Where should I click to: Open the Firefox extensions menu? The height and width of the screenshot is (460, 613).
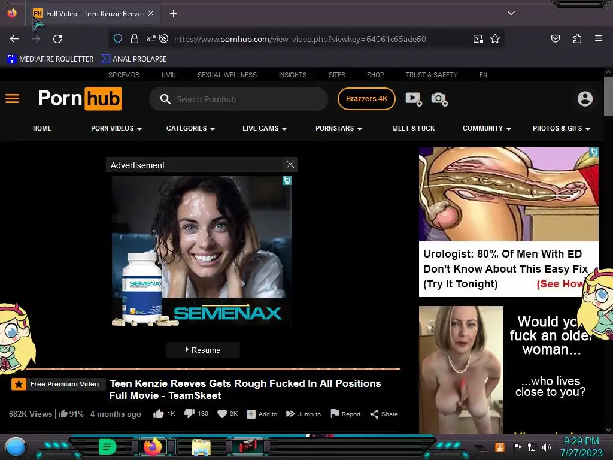click(577, 38)
